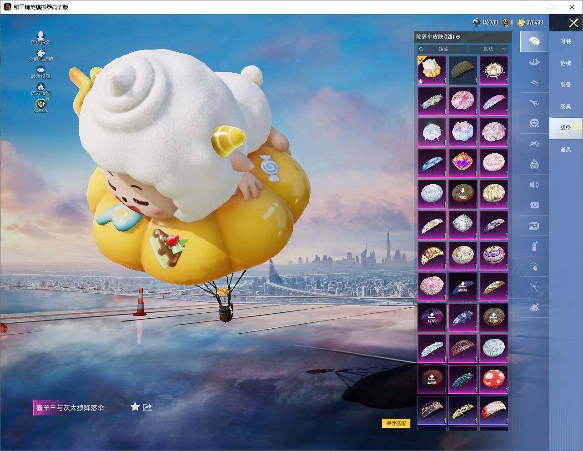Viewport: 583px width, 451px height.
Task: Select the airplane skin category icon
Action: (534, 103)
